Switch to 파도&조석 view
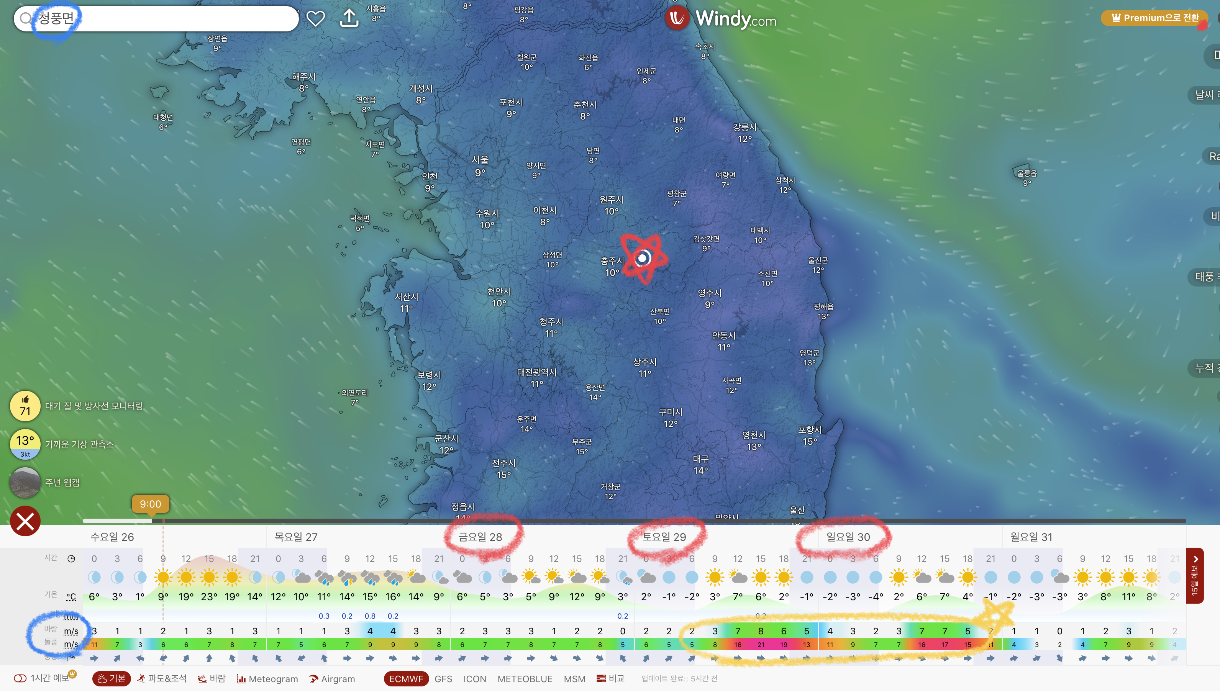 coord(162,679)
